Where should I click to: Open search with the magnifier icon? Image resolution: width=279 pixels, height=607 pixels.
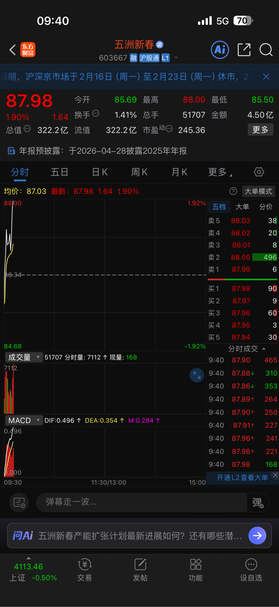[x=266, y=49]
